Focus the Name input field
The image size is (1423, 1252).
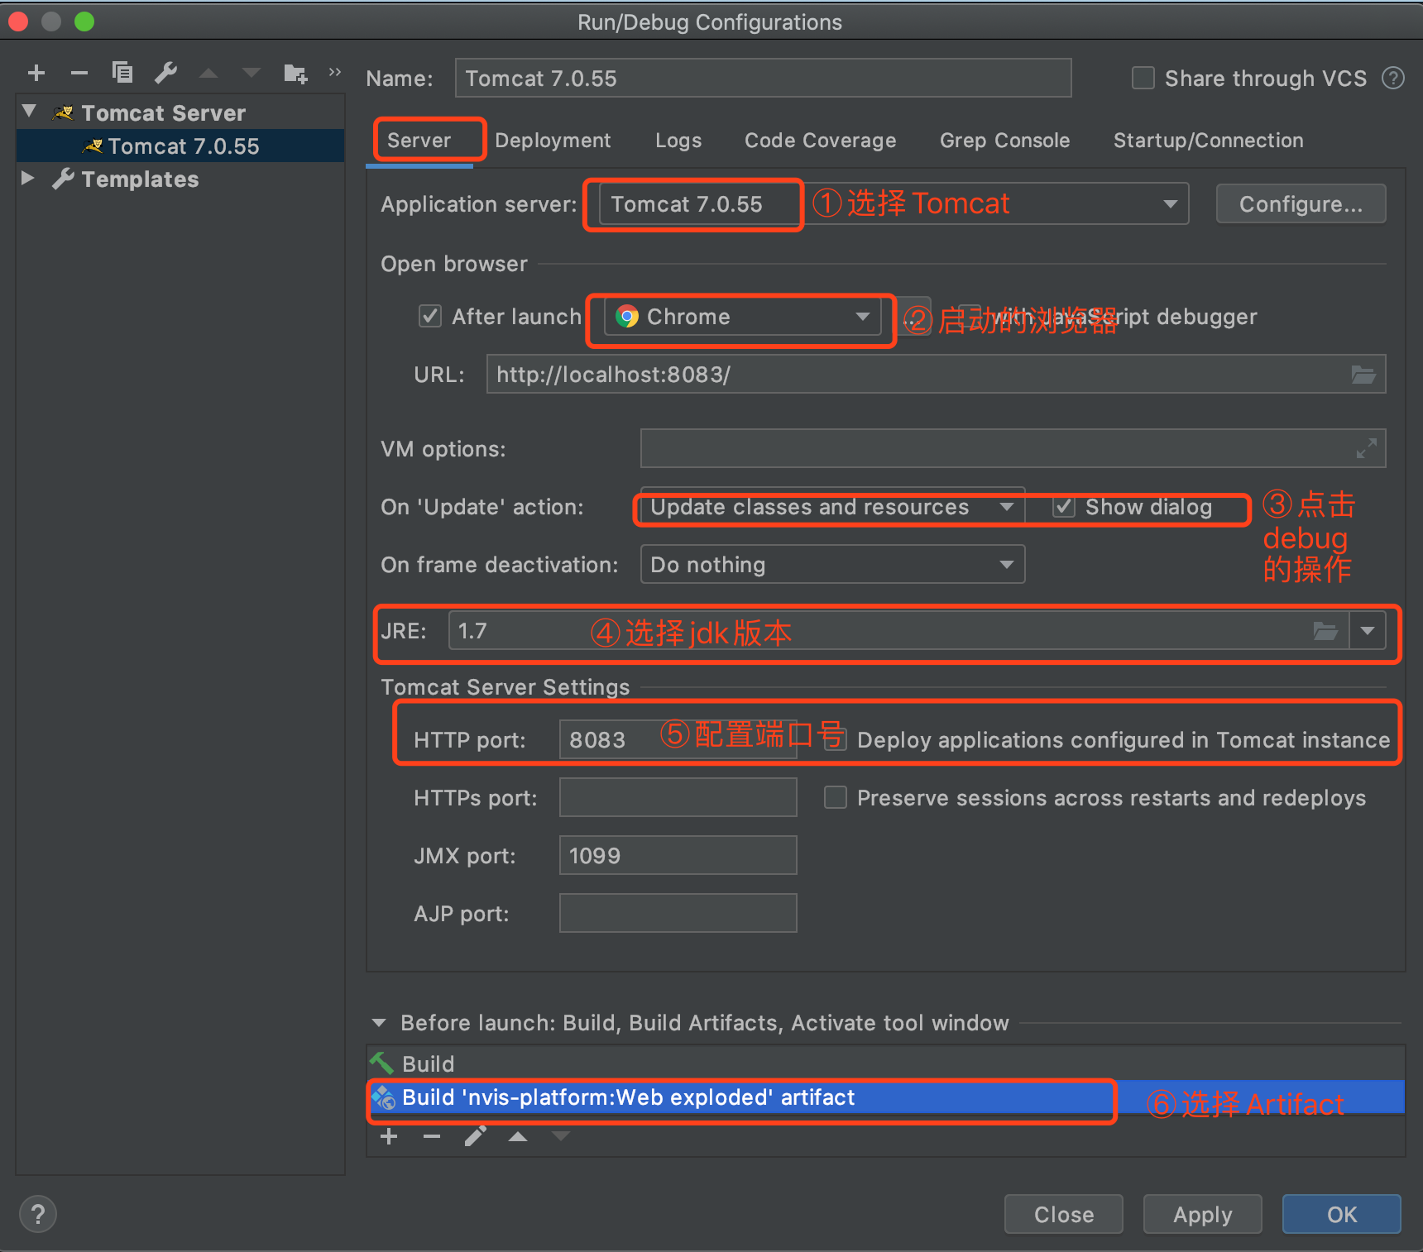click(763, 78)
